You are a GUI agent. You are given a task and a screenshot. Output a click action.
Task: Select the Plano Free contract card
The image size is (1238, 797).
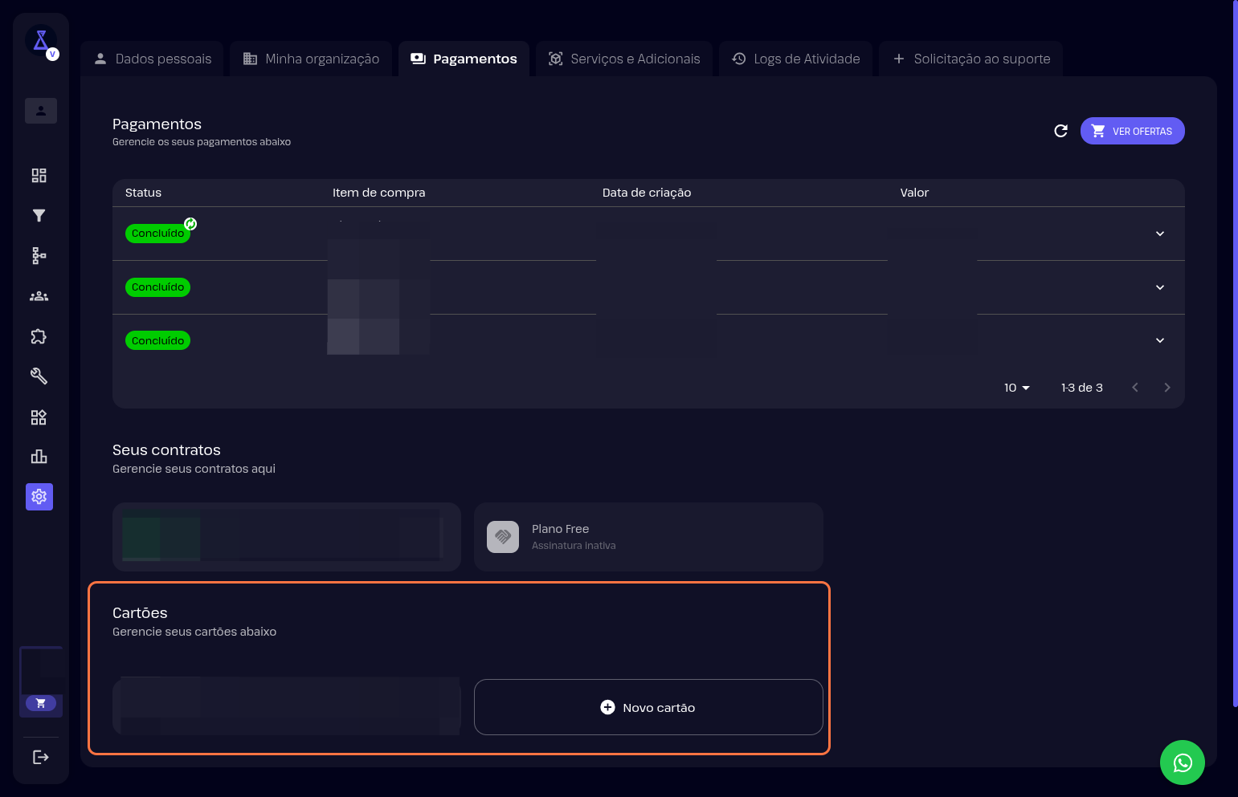(648, 537)
